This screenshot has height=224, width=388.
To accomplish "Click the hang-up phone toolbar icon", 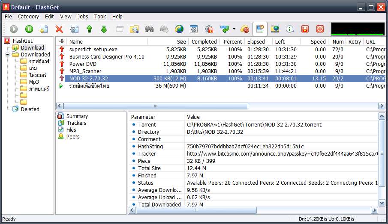I will coord(245,29).
